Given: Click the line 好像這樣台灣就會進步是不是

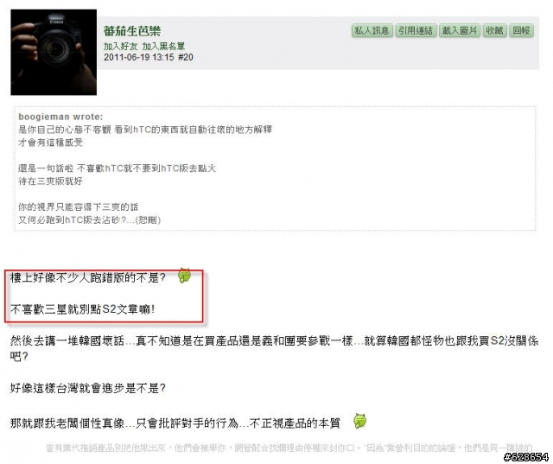Looking at the screenshot, I should pos(88,388).
